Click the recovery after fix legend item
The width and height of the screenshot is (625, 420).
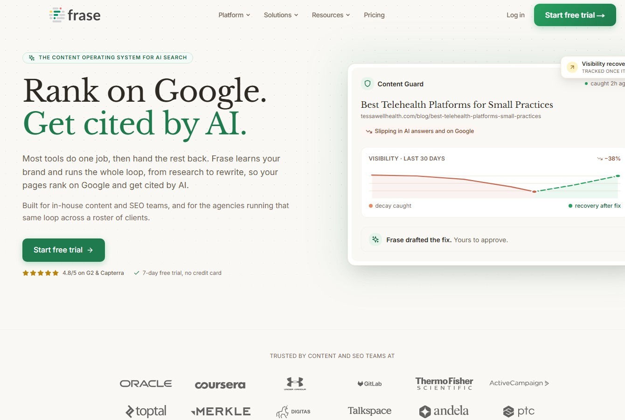595,206
